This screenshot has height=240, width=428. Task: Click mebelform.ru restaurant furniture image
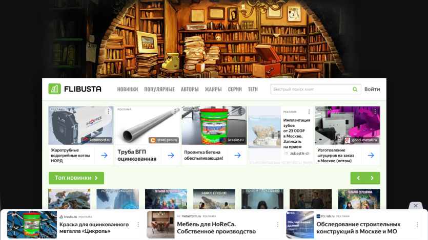(x=160, y=225)
